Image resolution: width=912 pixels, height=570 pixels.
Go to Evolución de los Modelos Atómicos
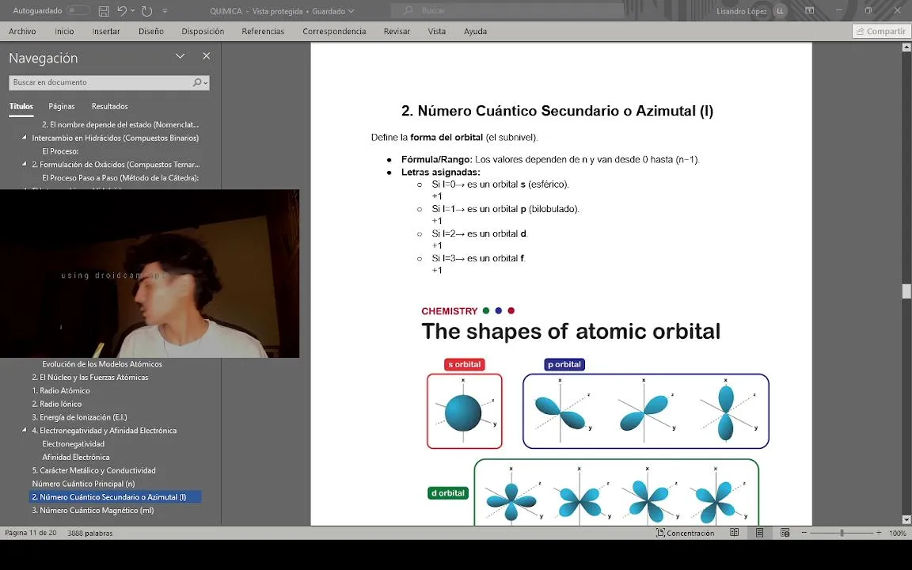point(102,364)
